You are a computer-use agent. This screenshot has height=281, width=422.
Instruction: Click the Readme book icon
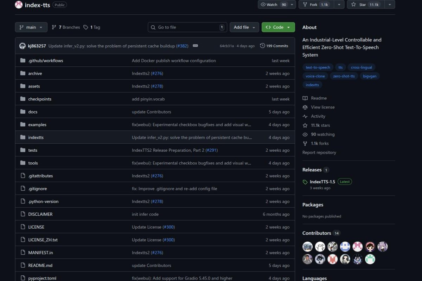pyautogui.click(x=305, y=98)
